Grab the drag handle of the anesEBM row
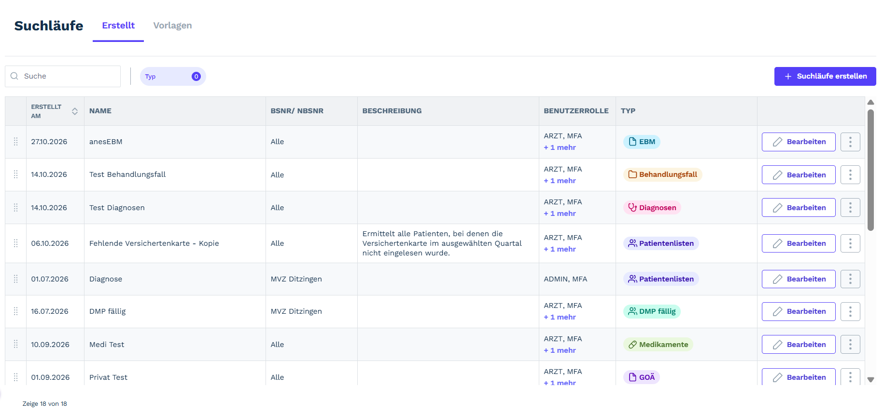 [16, 142]
